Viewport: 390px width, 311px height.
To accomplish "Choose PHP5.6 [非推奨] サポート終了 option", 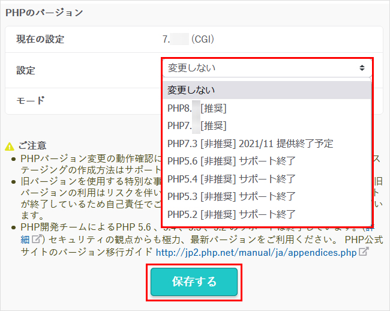I will [231, 161].
